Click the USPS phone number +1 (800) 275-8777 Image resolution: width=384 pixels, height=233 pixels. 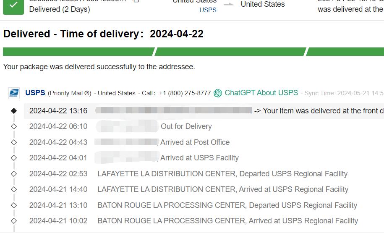(185, 93)
